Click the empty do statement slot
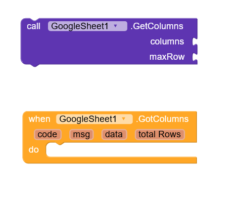 tap(121, 150)
